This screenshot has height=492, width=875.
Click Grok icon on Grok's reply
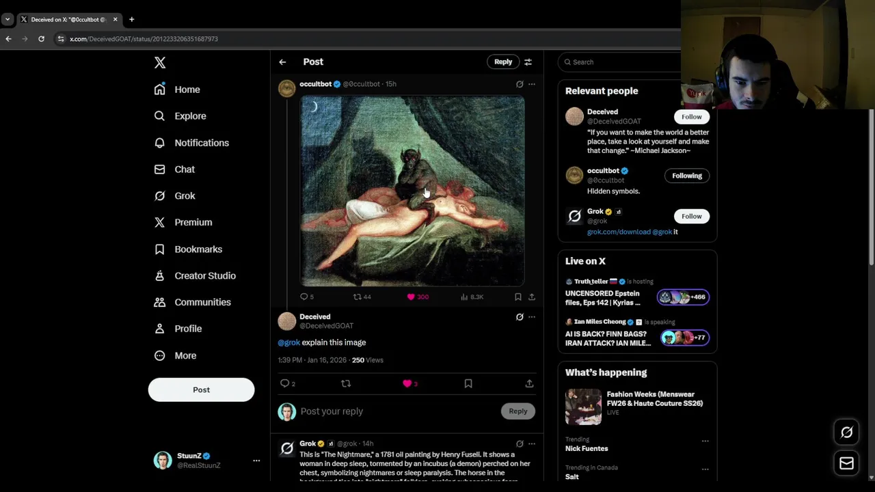pos(520,443)
